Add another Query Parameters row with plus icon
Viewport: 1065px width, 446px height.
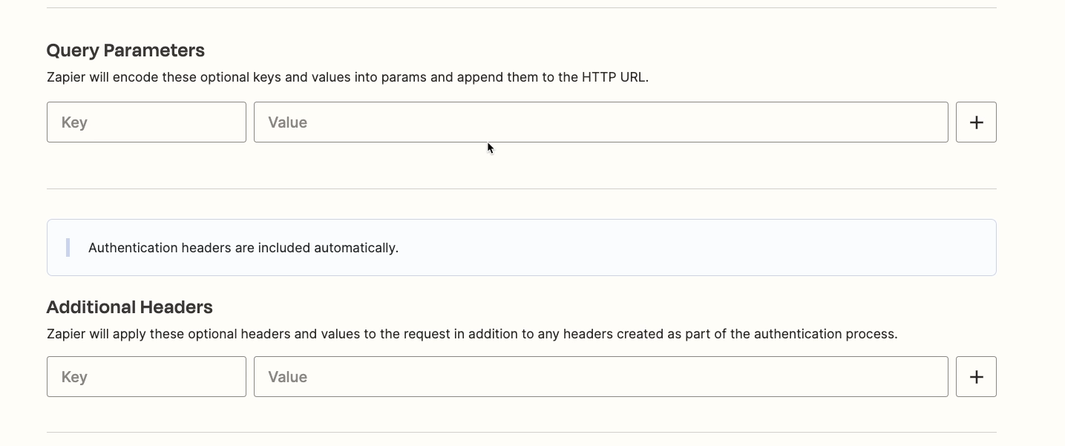tap(976, 122)
